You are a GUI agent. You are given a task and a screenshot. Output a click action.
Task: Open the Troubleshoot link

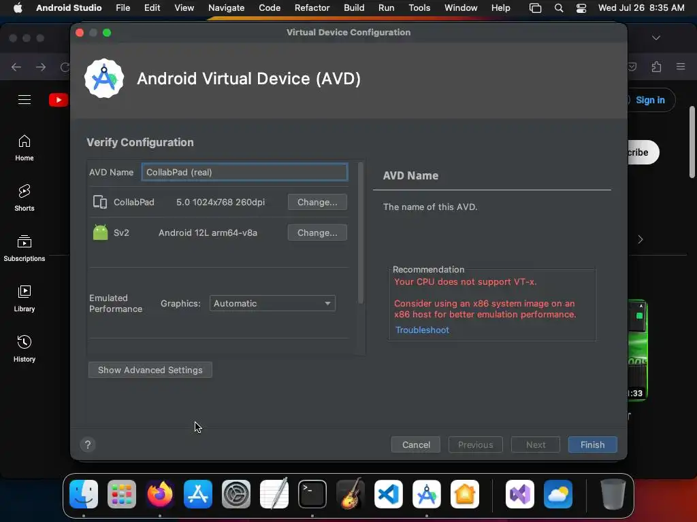point(422,330)
